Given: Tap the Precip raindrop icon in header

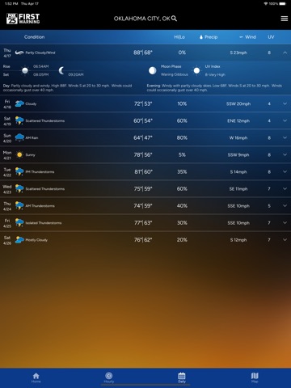Looking at the screenshot, I should 201,37.
